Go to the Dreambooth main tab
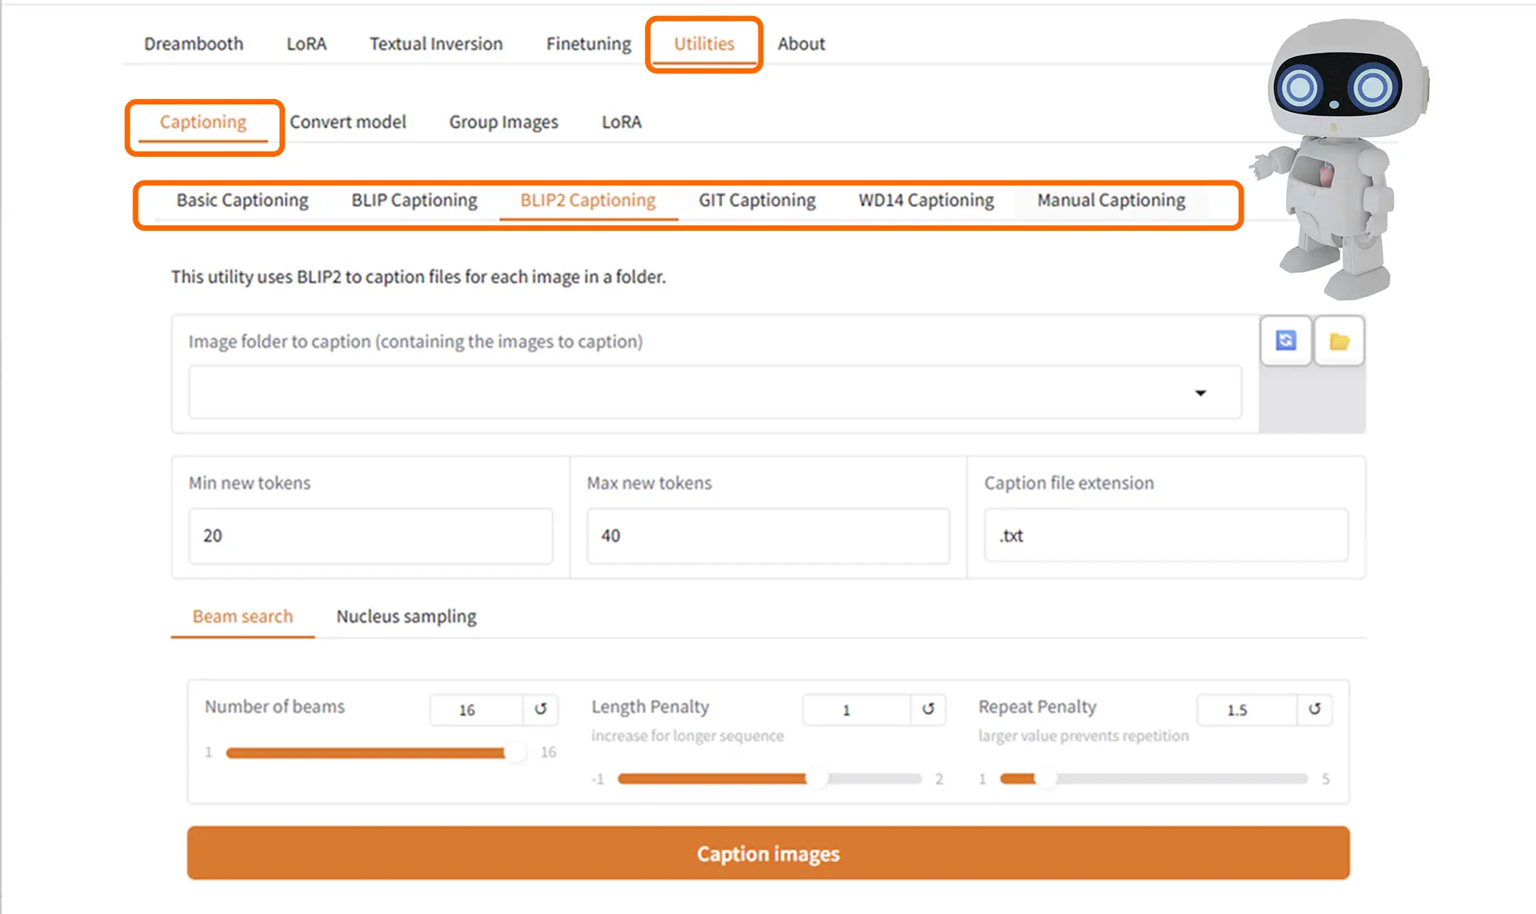The width and height of the screenshot is (1536, 914). click(193, 44)
